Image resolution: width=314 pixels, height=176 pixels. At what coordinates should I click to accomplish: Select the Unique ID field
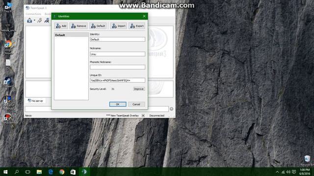point(117,80)
